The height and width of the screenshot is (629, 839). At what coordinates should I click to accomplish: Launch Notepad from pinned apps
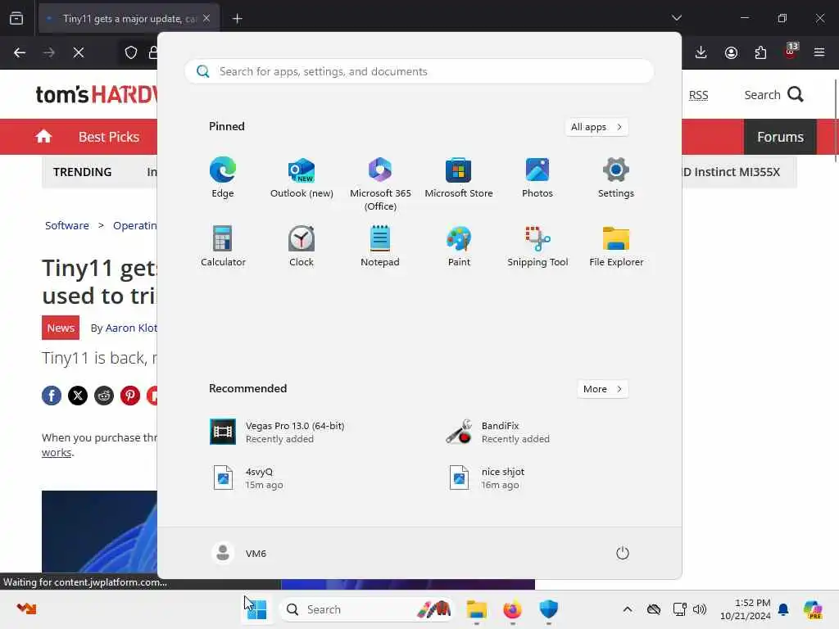pos(380,246)
